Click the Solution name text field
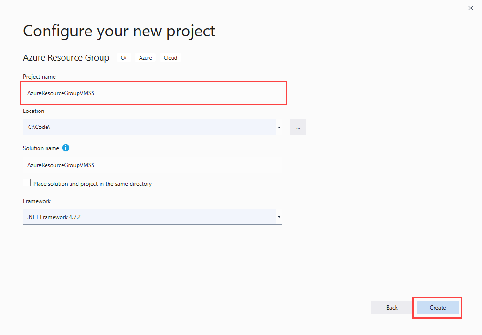Image resolution: width=482 pixels, height=335 pixels. 152,165
